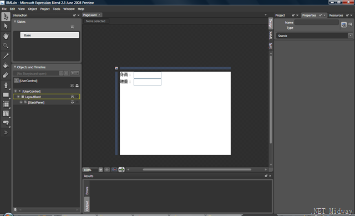Collapse the LayoutRoot tree node
This screenshot has width=355, height=216.
[x=18, y=97]
